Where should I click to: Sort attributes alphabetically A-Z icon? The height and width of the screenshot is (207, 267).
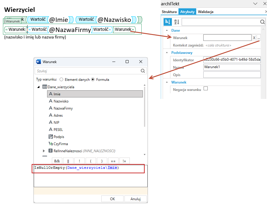point(177,22)
